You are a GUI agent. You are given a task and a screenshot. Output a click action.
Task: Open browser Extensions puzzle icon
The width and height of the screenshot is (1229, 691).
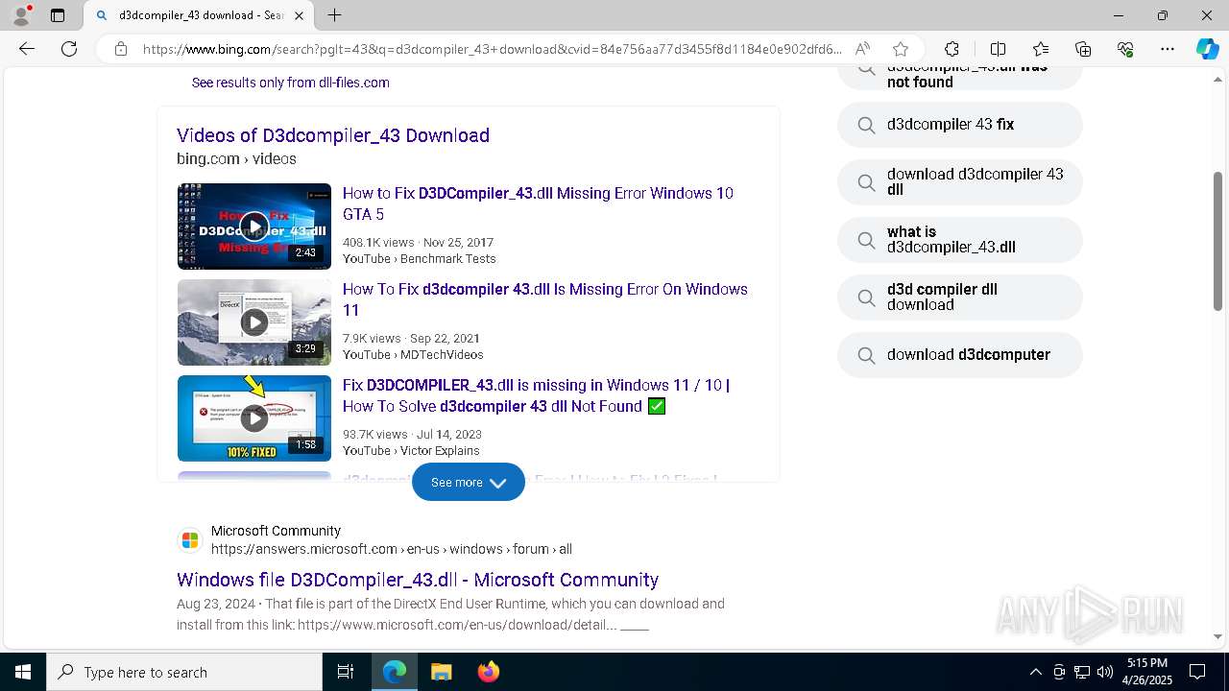point(952,49)
